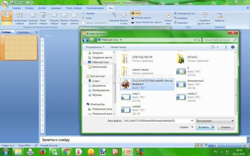Open Образец слайдов master view
The image size is (250, 156).
[x=54, y=18]
